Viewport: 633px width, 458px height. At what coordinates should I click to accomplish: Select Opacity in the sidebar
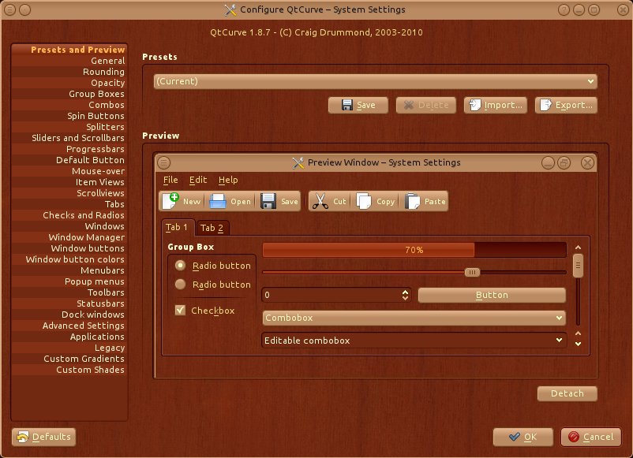point(69,83)
